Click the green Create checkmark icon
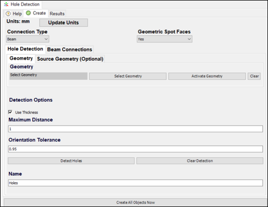The width and height of the screenshot is (268, 207). coord(28,13)
